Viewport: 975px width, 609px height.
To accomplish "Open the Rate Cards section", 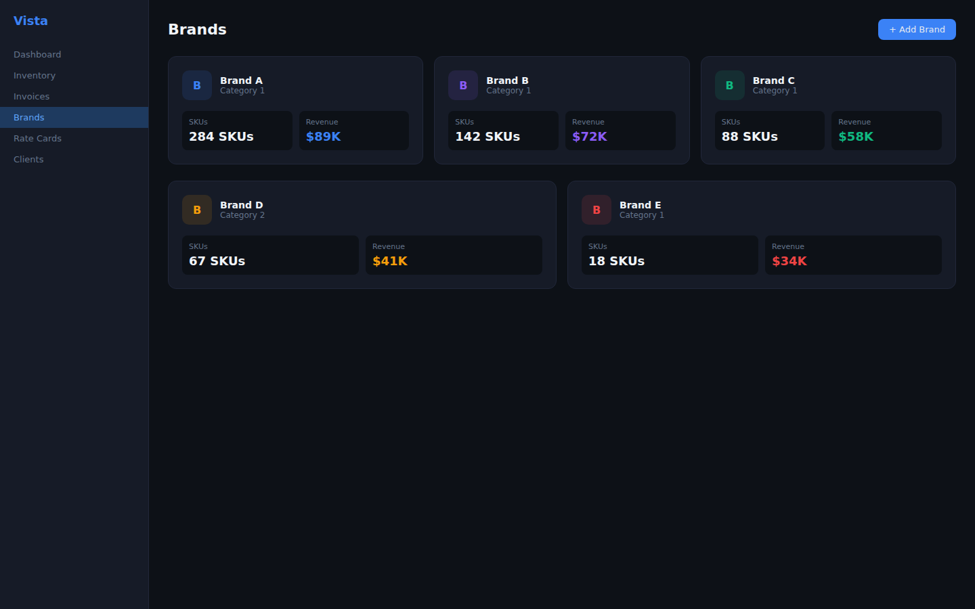I will 37,138.
